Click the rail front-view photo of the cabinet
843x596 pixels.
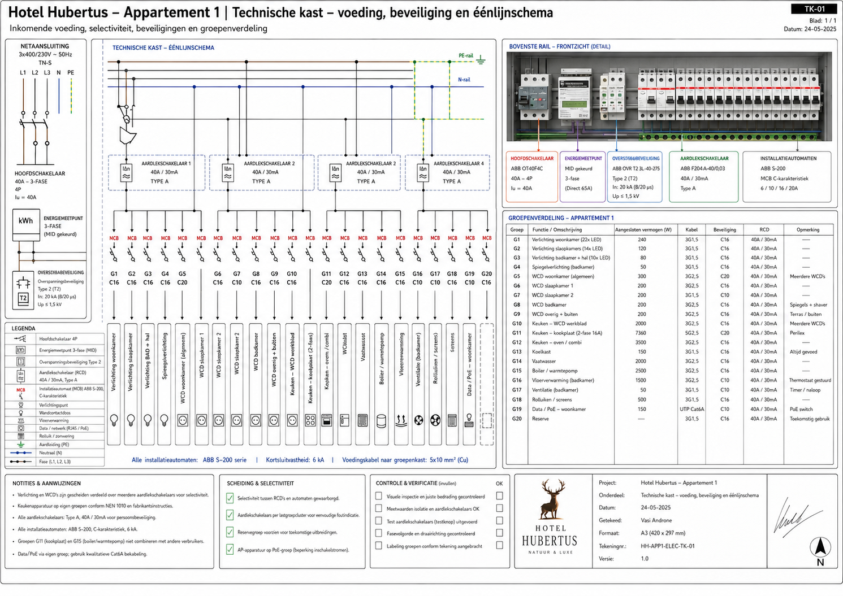point(669,97)
